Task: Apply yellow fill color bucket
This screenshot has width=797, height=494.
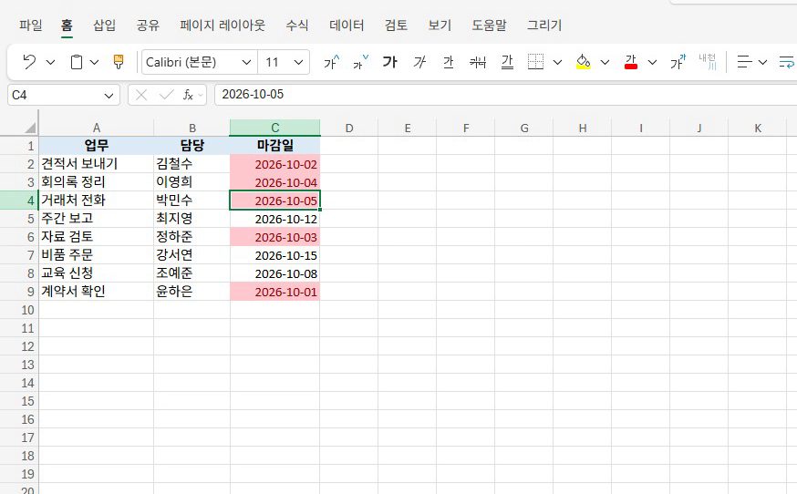Action: pos(583,62)
